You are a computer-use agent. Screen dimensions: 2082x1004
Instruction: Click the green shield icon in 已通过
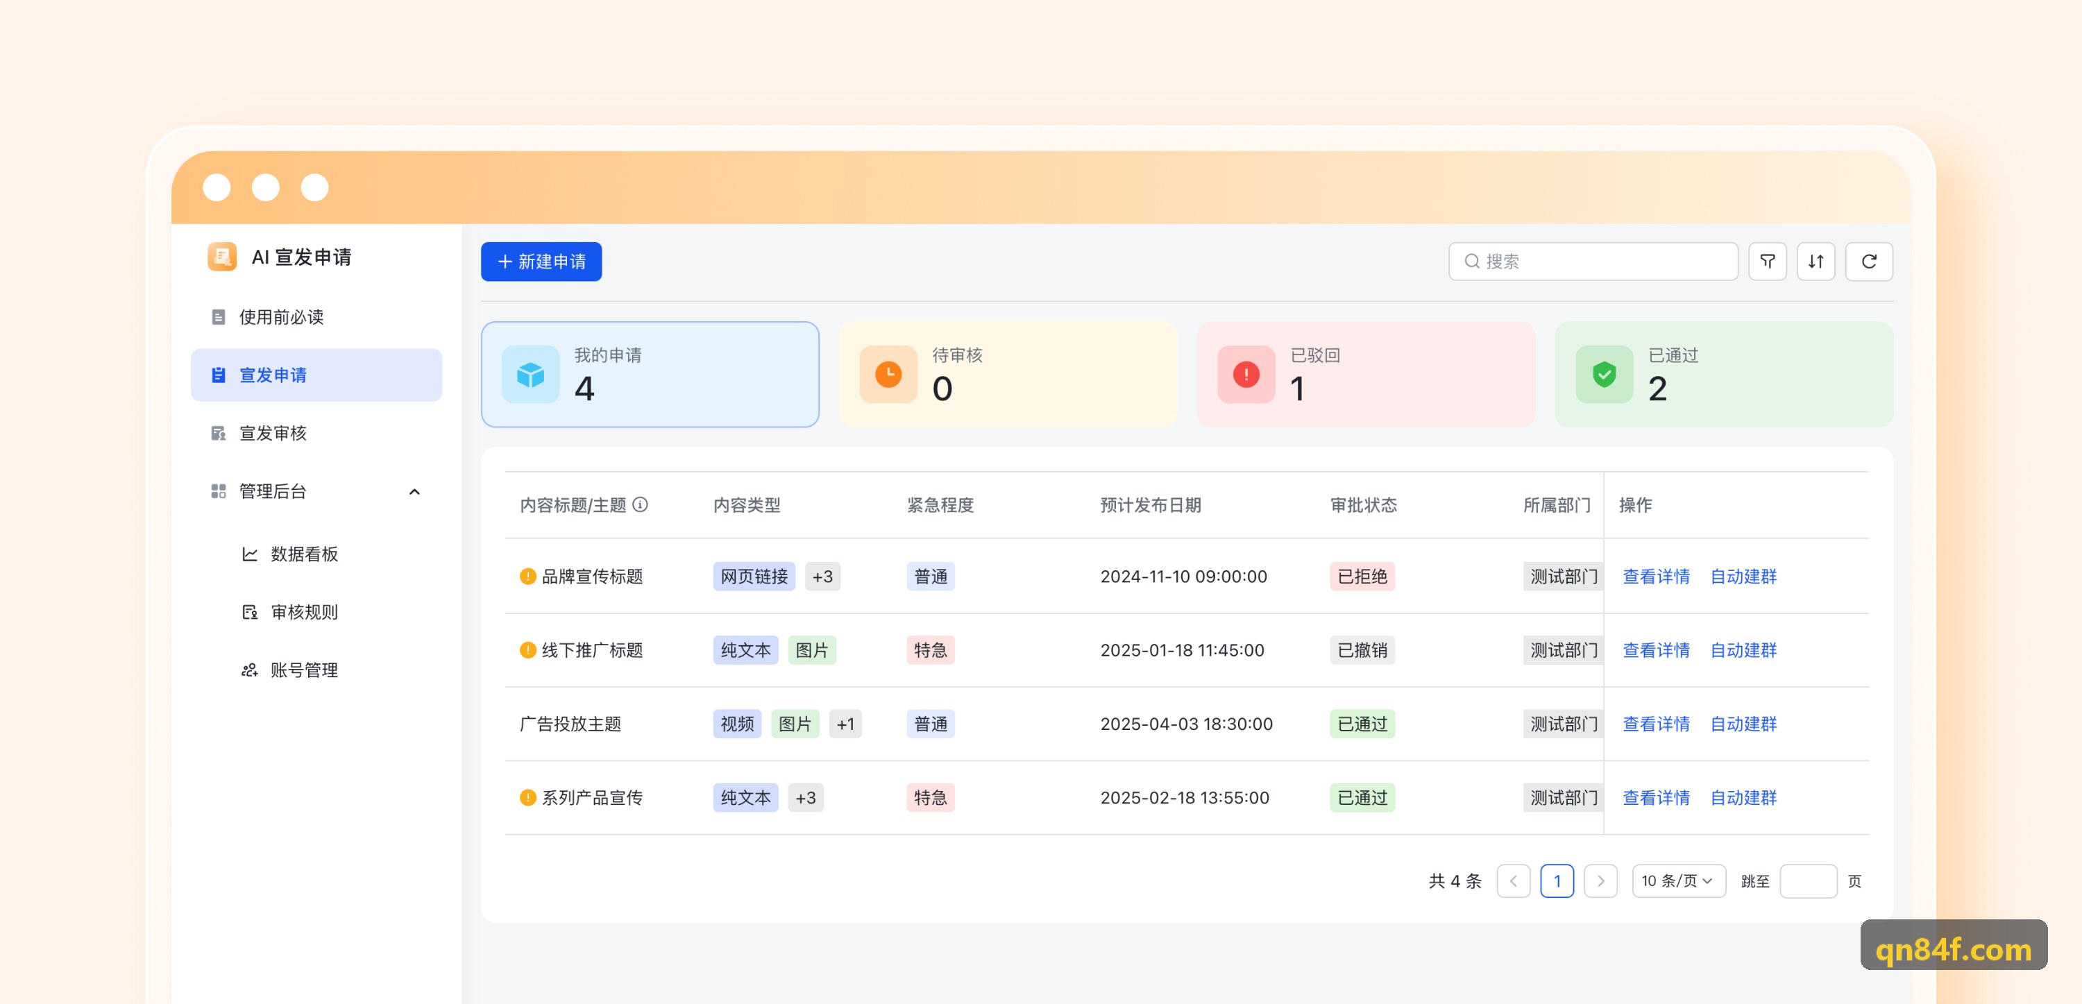point(1605,374)
